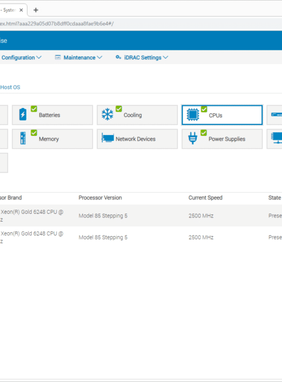Click the browser address bar URL
Image resolution: width=282 pixels, height=382 pixels.
[x=56, y=24]
